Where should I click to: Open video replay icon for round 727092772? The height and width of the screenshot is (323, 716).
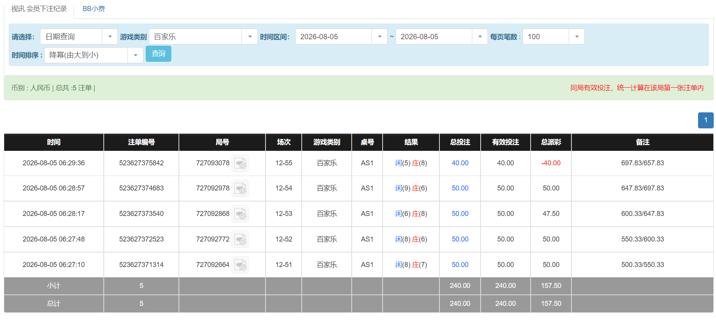click(240, 240)
